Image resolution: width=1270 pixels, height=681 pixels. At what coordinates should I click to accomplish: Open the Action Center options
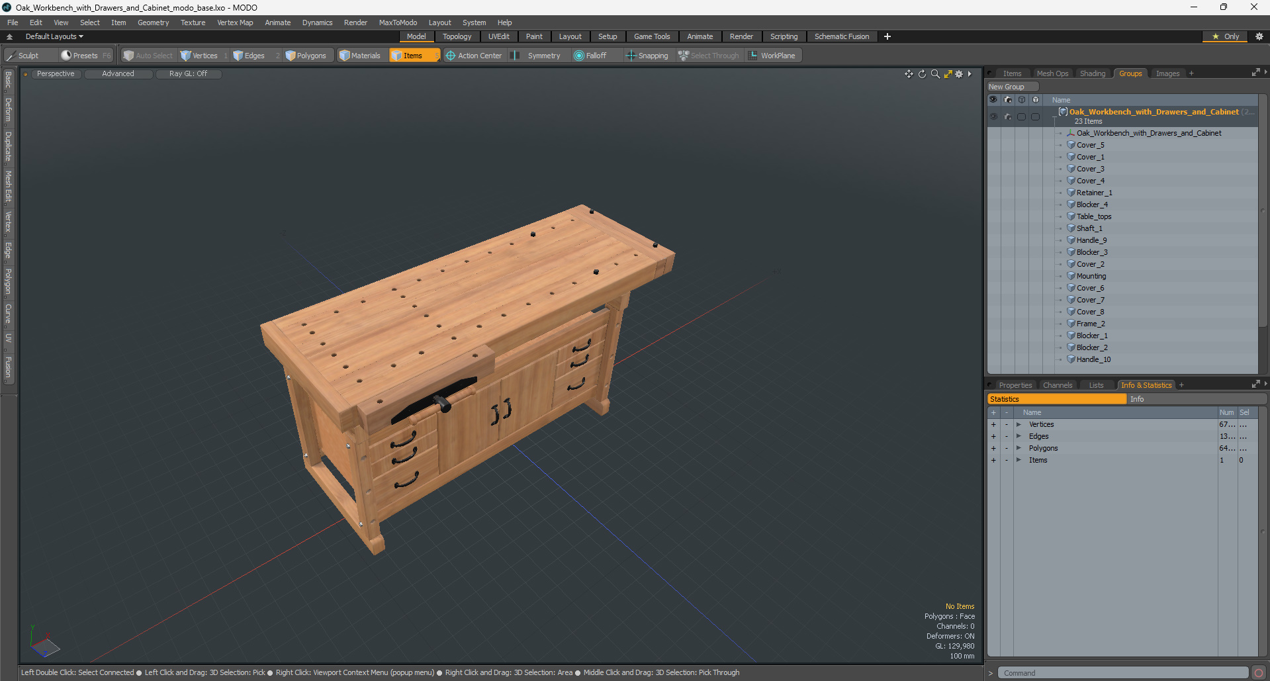point(474,56)
